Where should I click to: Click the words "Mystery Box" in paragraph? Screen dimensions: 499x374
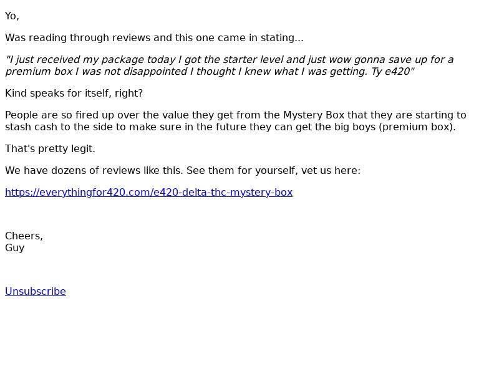tap(313, 115)
